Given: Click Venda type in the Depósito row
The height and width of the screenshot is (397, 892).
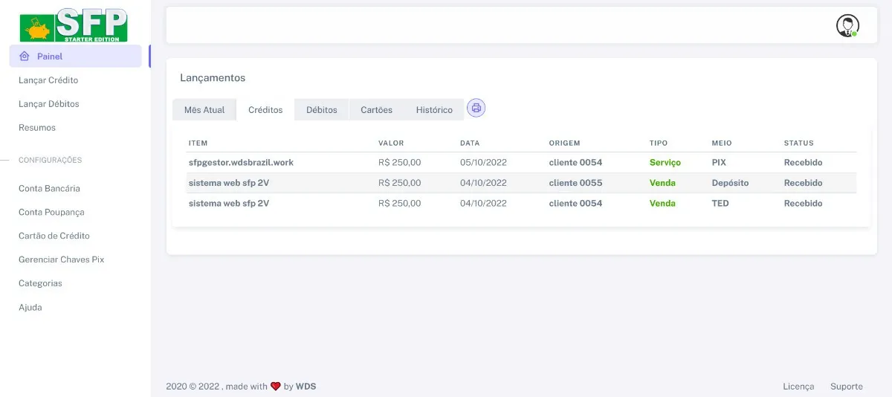Looking at the screenshot, I should click(x=662, y=183).
